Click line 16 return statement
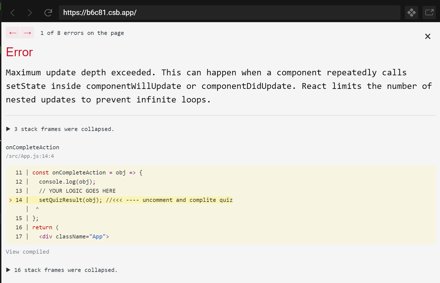 [x=46, y=227]
